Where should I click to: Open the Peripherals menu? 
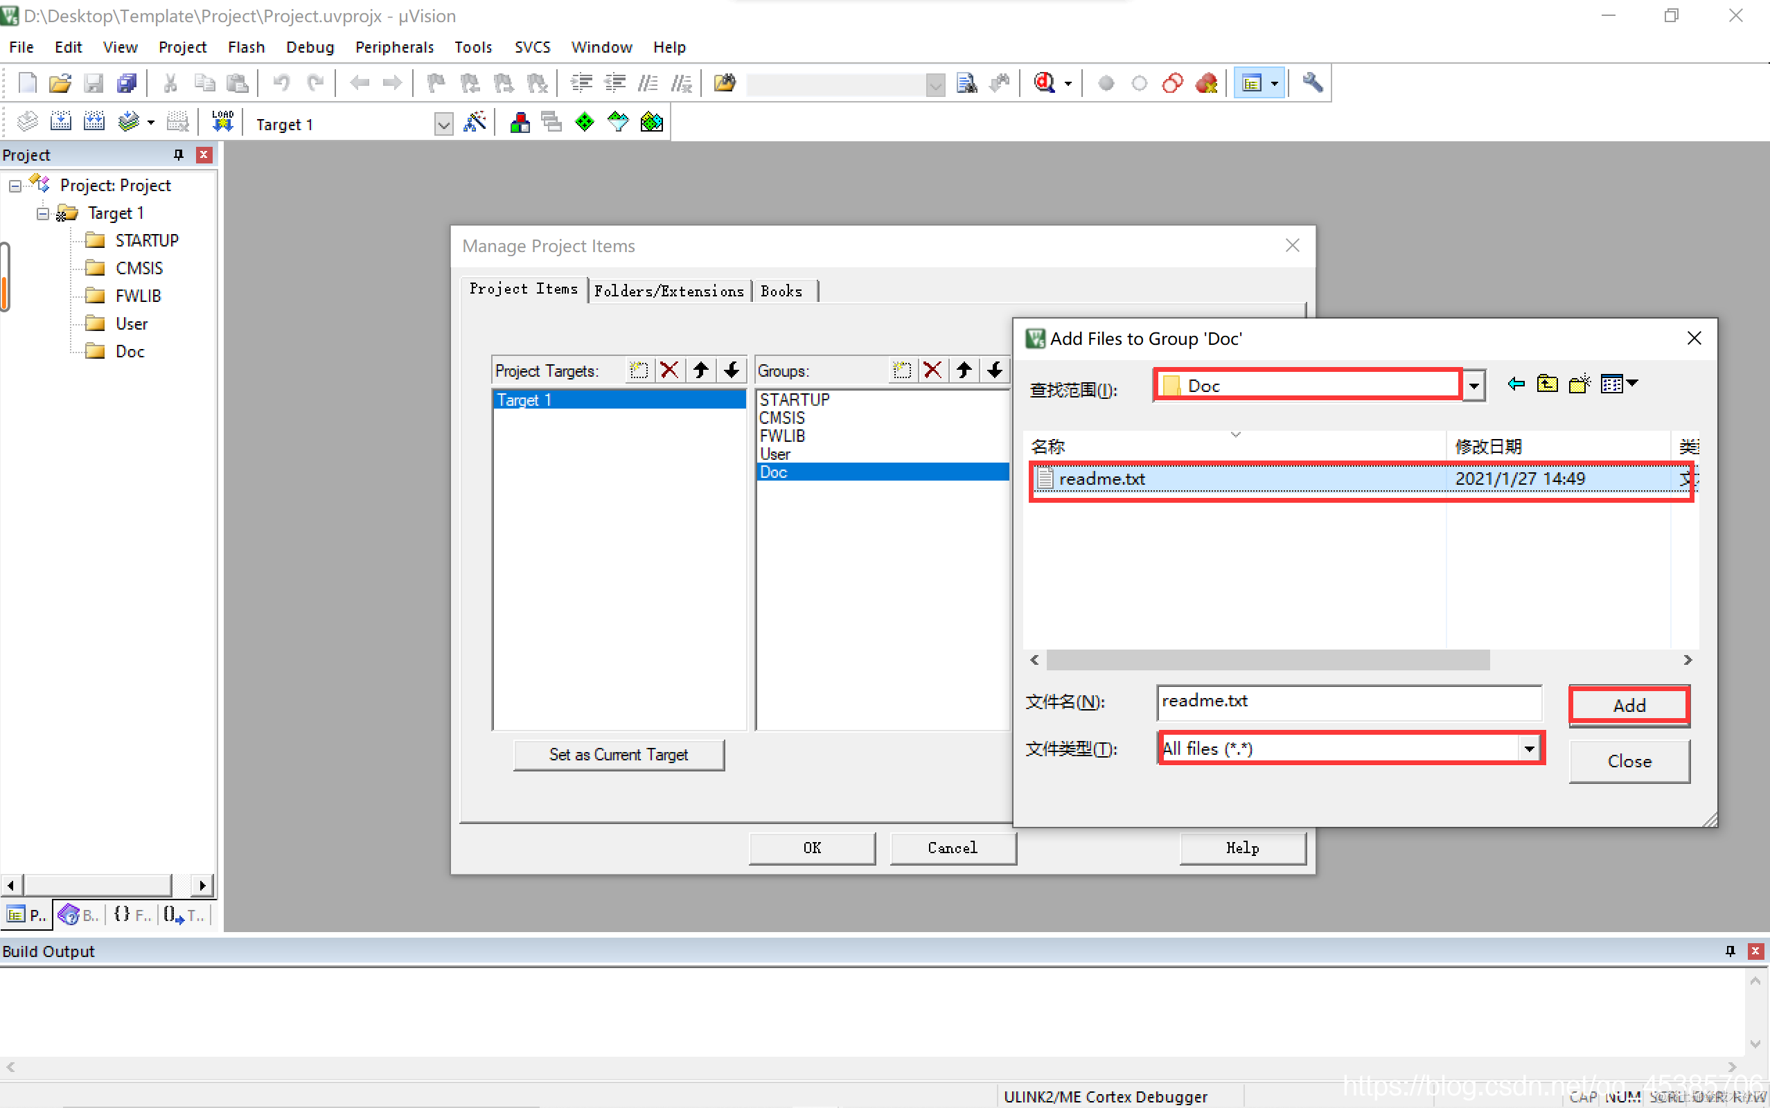[x=393, y=47]
